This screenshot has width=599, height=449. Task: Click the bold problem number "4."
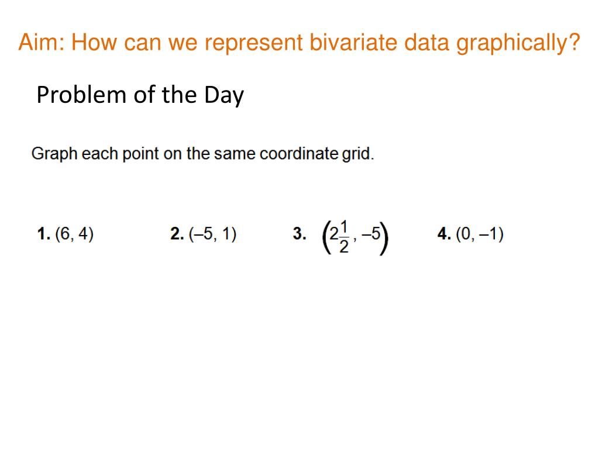point(445,234)
